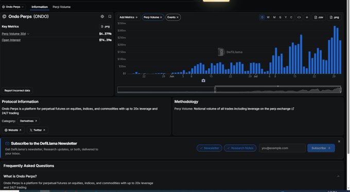
Task: Open the Perp Volume methodology external link icon
Action: 293,109
